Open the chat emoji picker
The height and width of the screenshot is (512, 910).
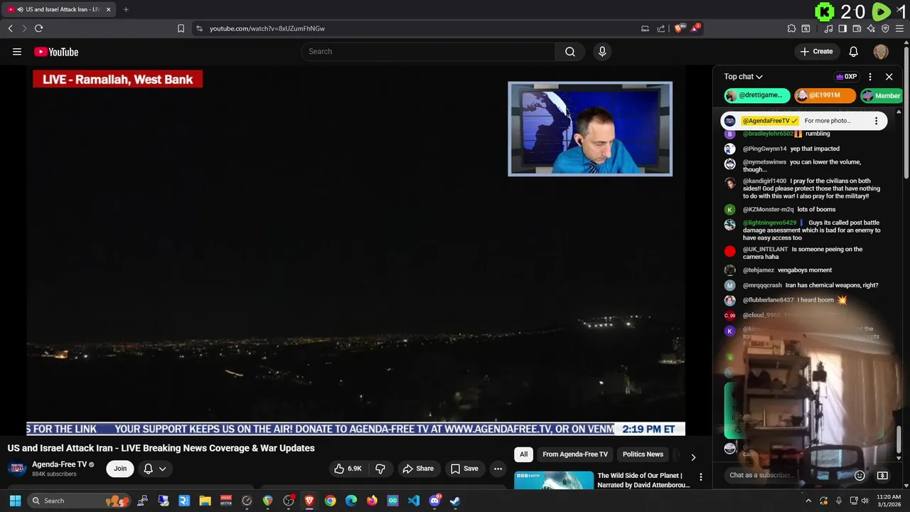click(x=860, y=476)
